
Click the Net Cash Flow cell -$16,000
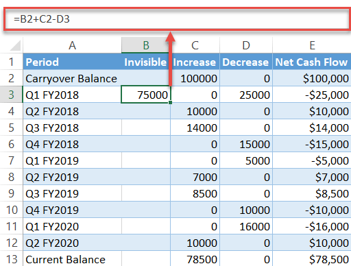point(312,226)
